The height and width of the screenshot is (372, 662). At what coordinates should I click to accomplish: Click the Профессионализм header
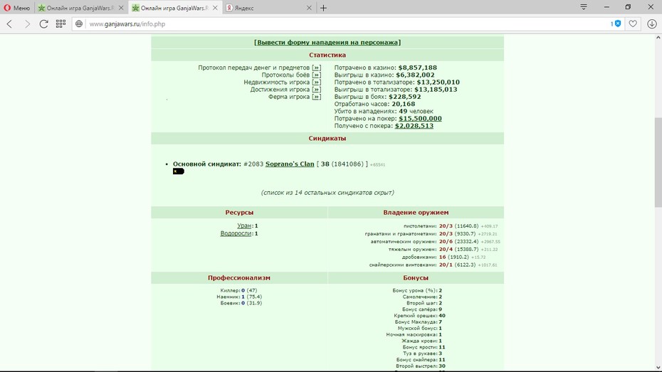pyautogui.click(x=239, y=278)
